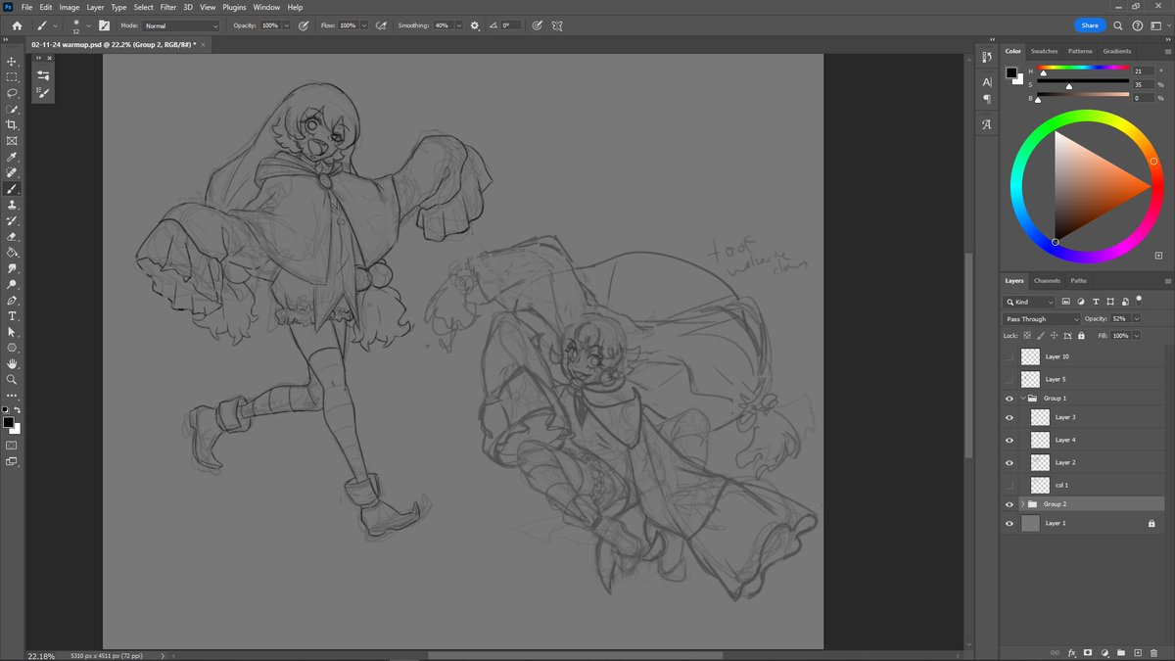
Task: Select the Lasso tool
Action: 12,93
